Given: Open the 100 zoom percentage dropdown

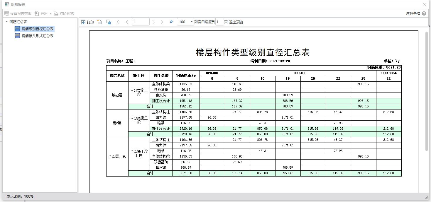Looking at the screenshot, I should 192,22.
